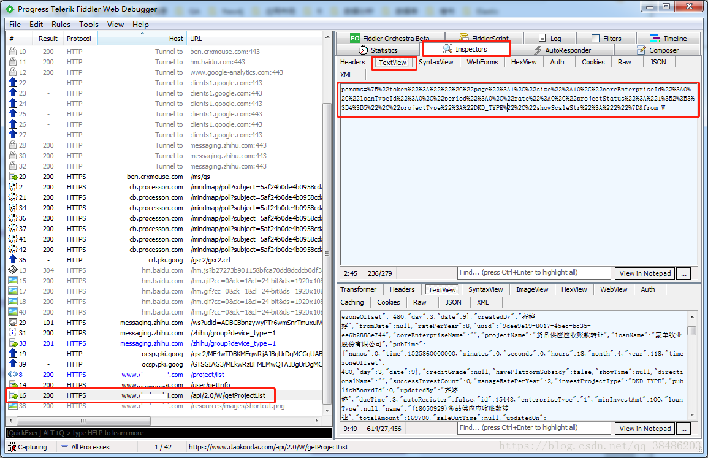Click upload arrow icon of session 22
Screen dimensions: 708x458
click(x=13, y=83)
